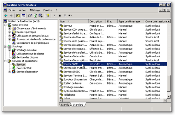Viewport: 175px width, 115px height.
Task: Select Service COM de gra... row
Action: pos(113,30)
